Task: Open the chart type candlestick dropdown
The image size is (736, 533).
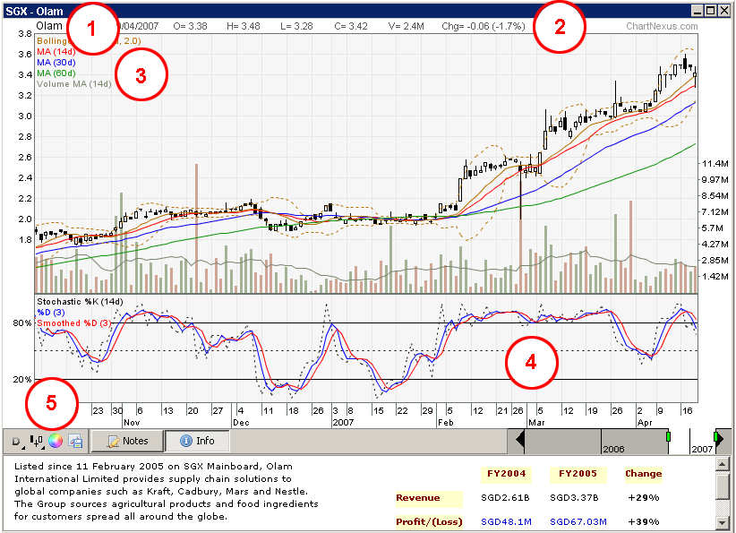Action: click(37, 441)
